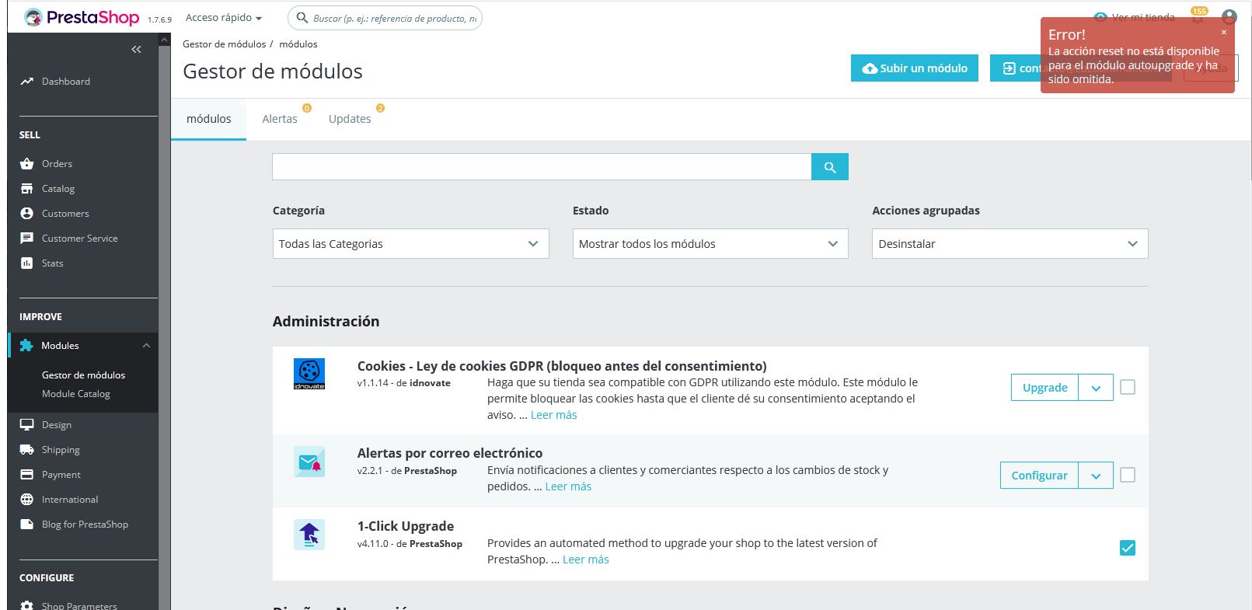Open Orders in the sidebar
1252x610 pixels.
tap(57, 163)
